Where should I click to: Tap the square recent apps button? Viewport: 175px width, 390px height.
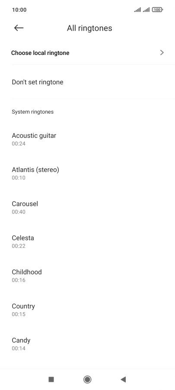(51, 379)
